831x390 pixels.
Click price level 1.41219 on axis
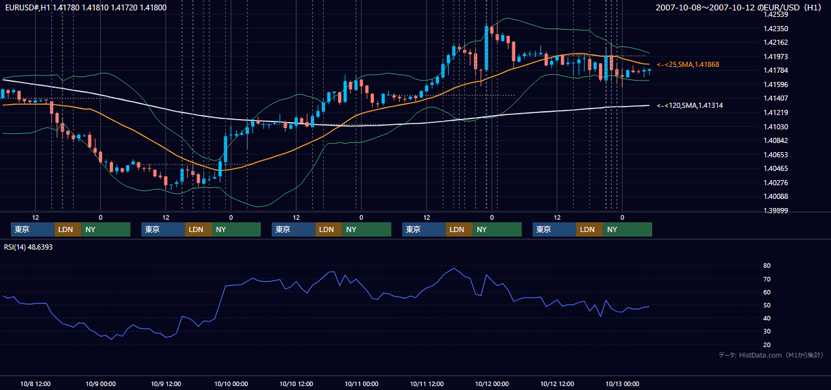[x=776, y=112]
